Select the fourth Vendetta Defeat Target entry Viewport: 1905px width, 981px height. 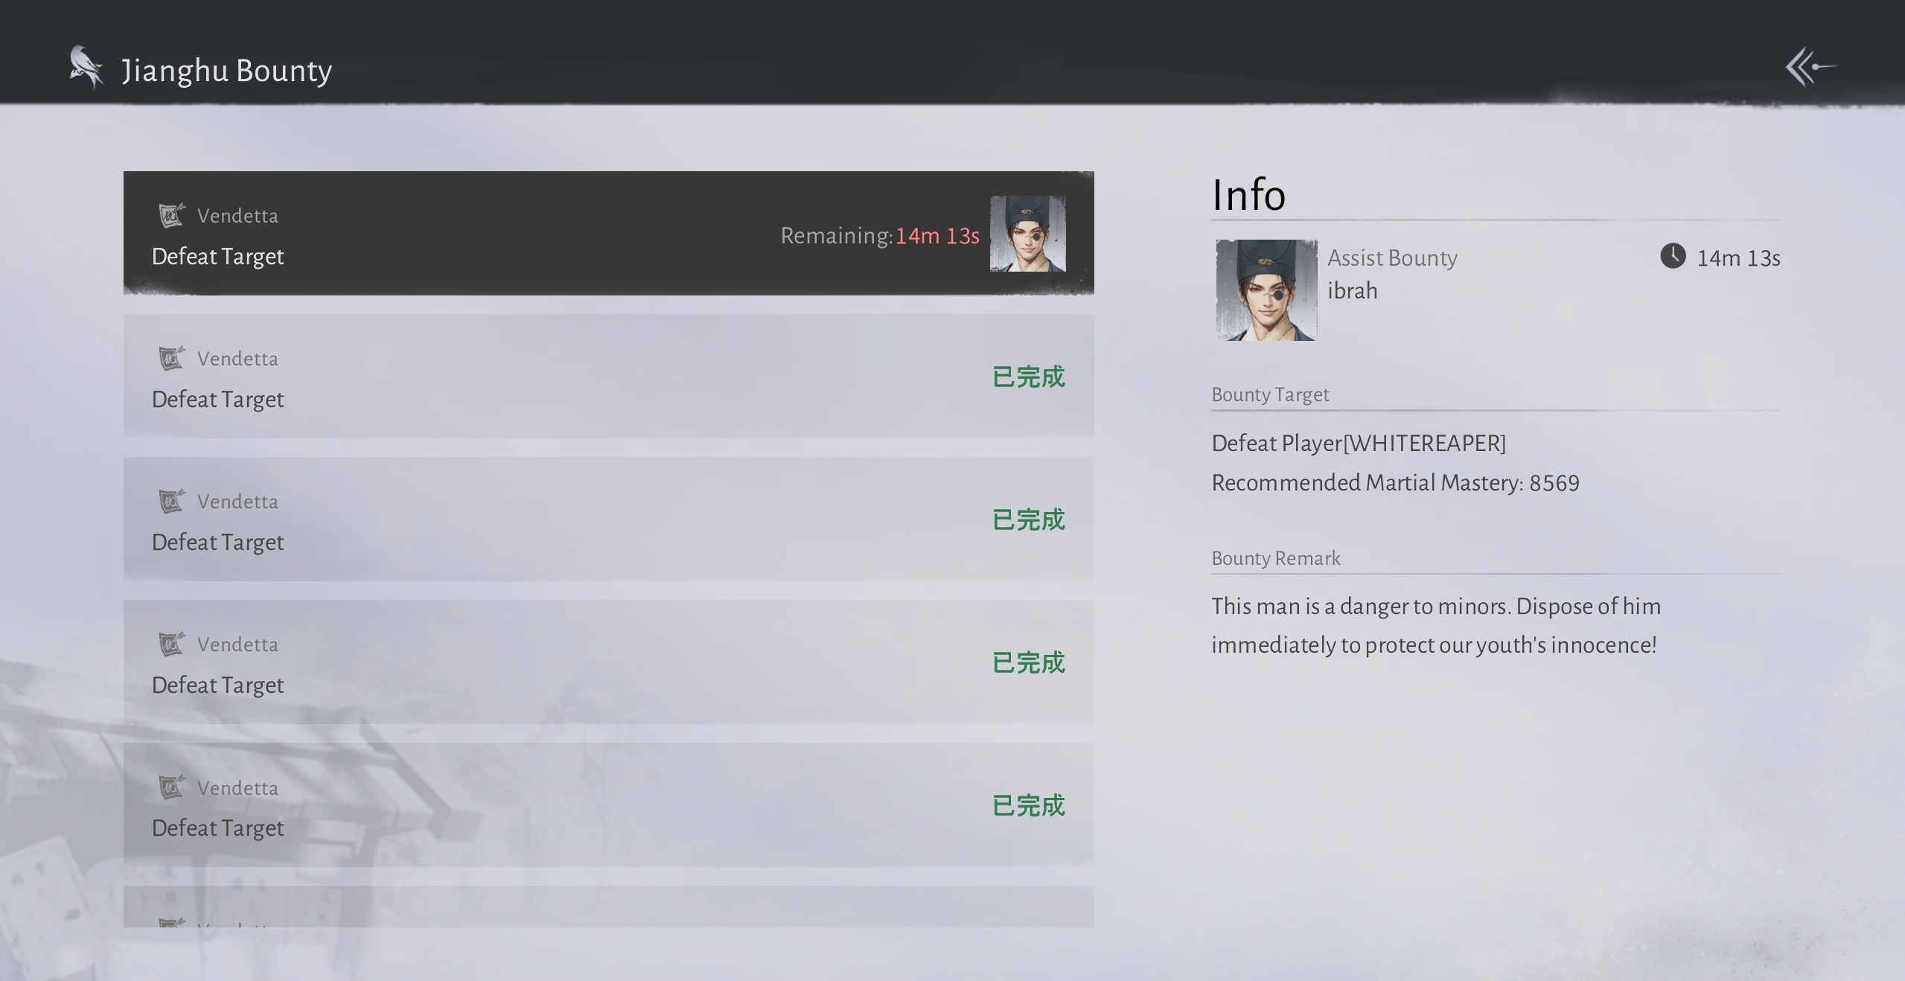click(608, 662)
